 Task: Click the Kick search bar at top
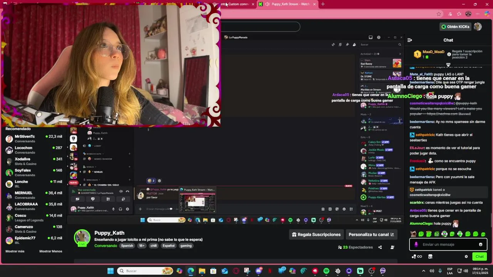pyautogui.click(x=260, y=27)
